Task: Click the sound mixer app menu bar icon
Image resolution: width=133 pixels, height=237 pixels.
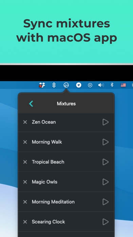Action: pyautogui.click(x=66, y=85)
